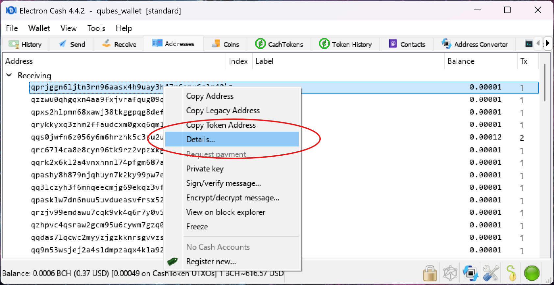Viewport: 554px width, 285px height.
Task: Select address starting qpashy8h879njqhu
Action: pos(97,175)
